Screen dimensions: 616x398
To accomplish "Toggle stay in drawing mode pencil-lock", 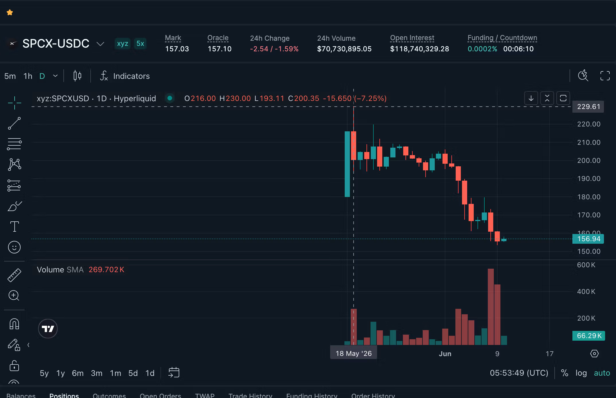I will coord(14,345).
